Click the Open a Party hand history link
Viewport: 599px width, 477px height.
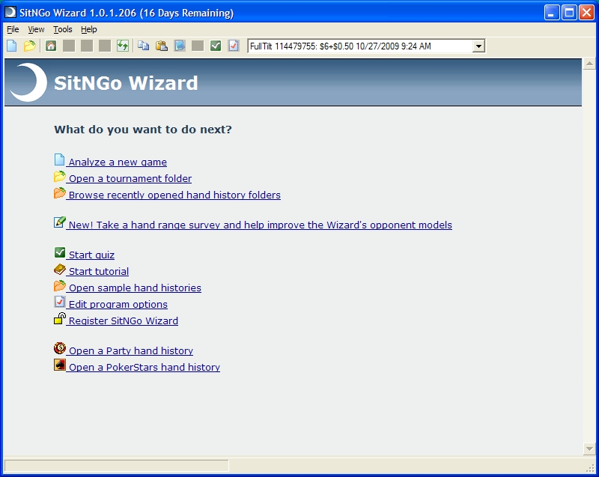[131, 350]
